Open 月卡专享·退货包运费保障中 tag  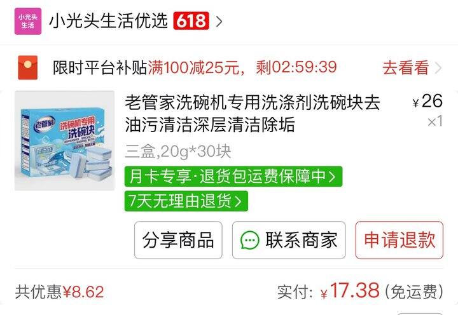click(x=233, y=177)
